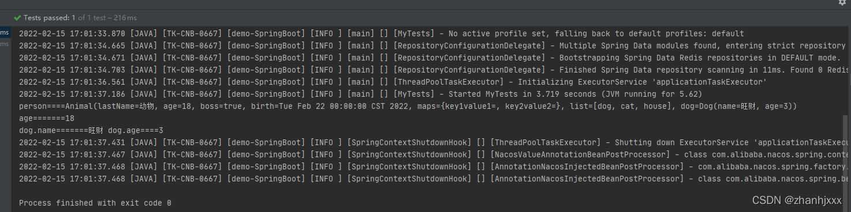Click the "Initializing ExecutorService" log line
This screenshot has width=851, height=212.
pyautogui.click(x=393, y=82)
